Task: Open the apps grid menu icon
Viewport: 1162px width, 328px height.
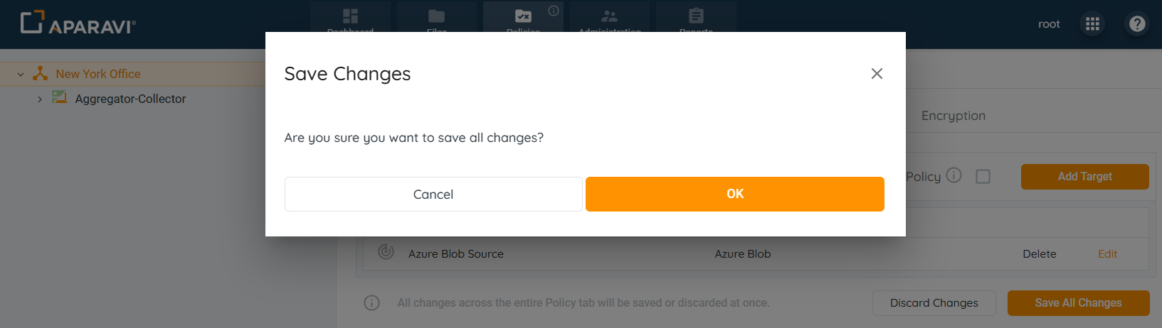Action: point(1092,24)
